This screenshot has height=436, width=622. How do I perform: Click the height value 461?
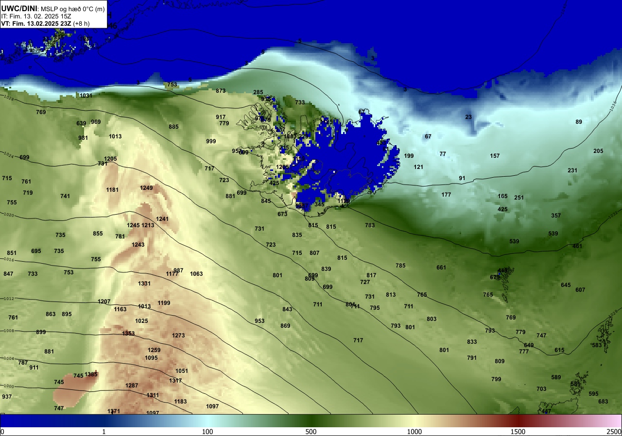coord(577,246)
